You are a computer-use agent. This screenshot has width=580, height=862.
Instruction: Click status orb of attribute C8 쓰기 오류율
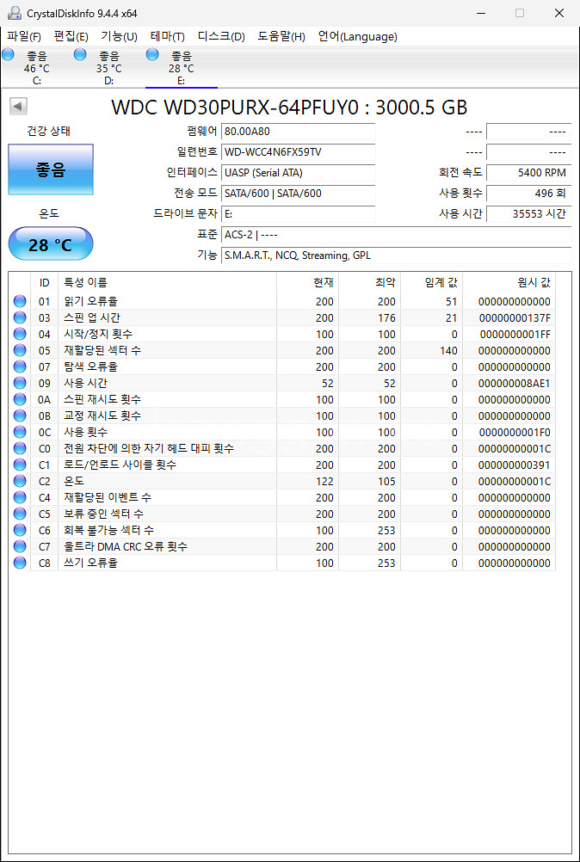tap(20, 563)
